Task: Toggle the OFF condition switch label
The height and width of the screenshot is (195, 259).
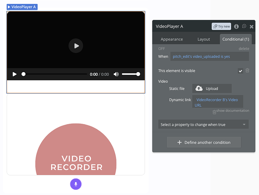Action: [161, 49]
